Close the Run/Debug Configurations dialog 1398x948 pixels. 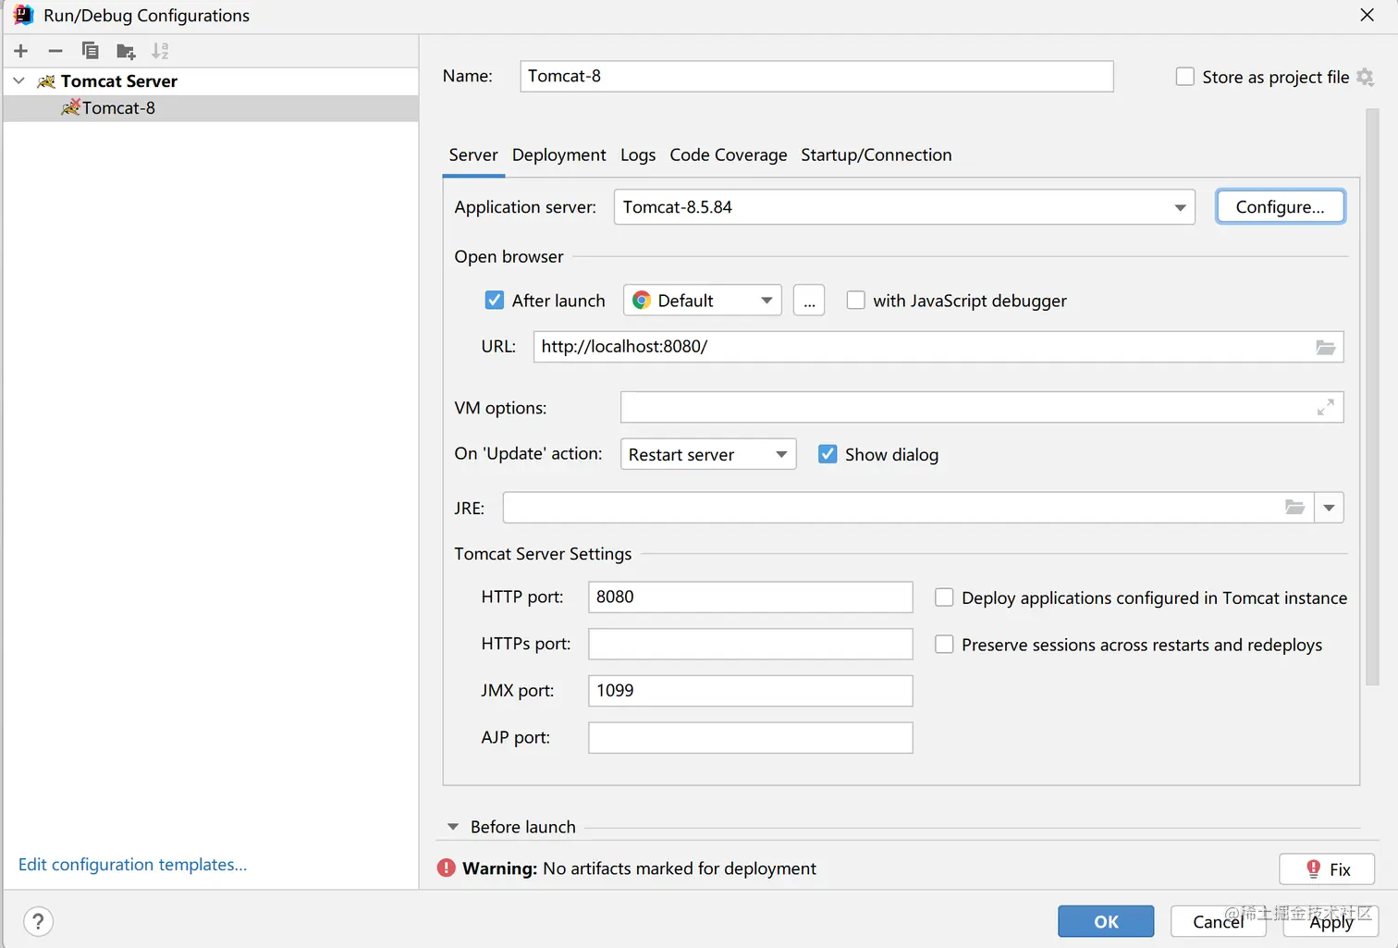coord(1367,15)
